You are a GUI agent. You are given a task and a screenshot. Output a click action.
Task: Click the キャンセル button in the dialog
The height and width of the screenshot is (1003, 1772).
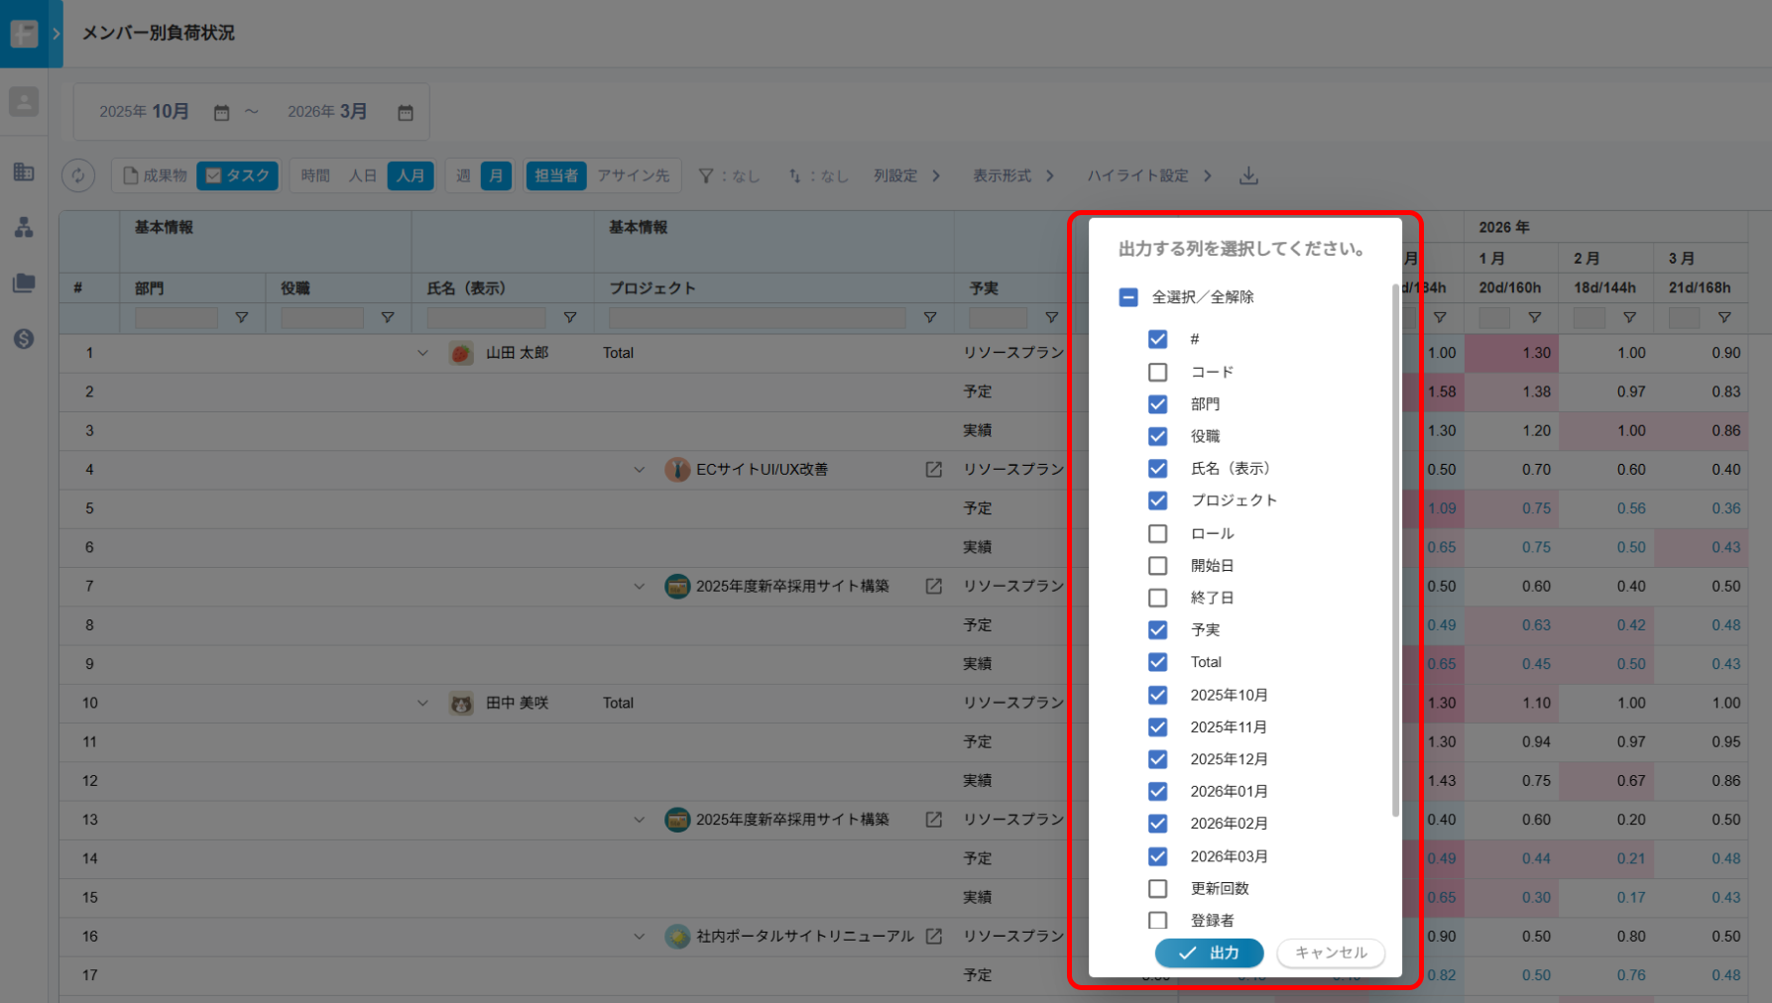[1331, 952]
